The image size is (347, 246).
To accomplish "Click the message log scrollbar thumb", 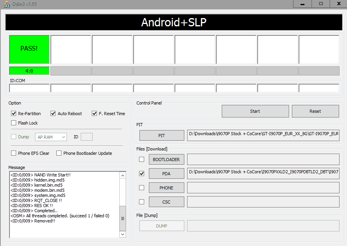I will point(122,218).
